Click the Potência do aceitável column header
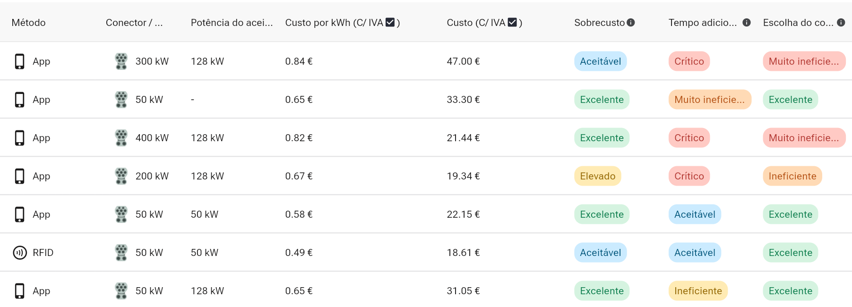 point(232,23)
